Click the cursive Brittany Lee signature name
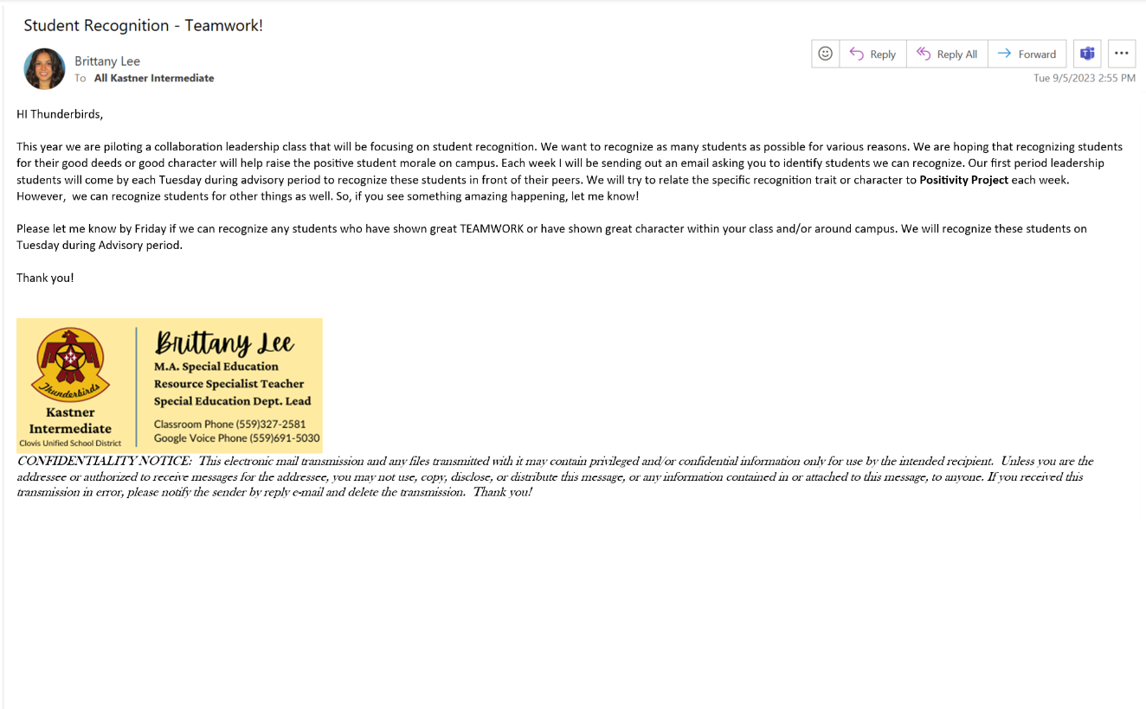 [224, 343]
